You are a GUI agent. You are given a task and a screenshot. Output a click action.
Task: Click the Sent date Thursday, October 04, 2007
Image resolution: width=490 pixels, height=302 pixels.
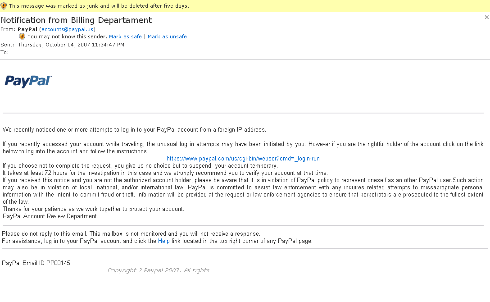[x=71, y=45]
